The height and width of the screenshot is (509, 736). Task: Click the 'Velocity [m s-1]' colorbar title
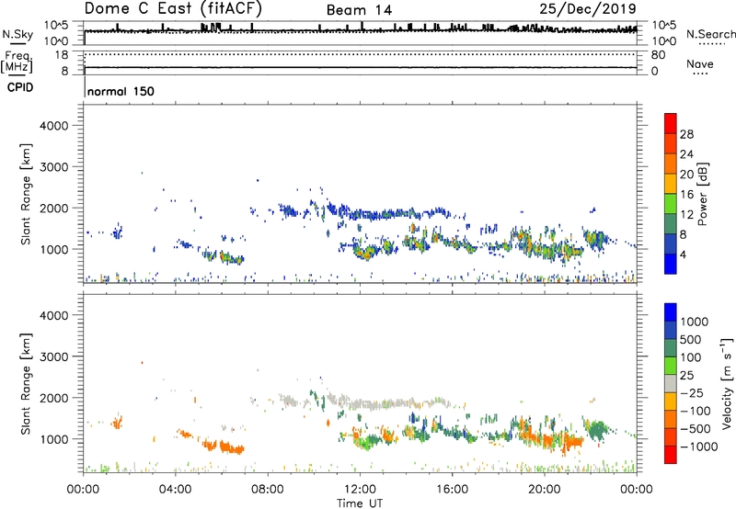pyautogui.click(x=727, y=383)
